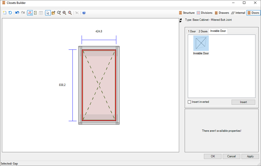Screen dimensions: 261x166
Task: Select the Pan hand tool
Action: [53, 13]
